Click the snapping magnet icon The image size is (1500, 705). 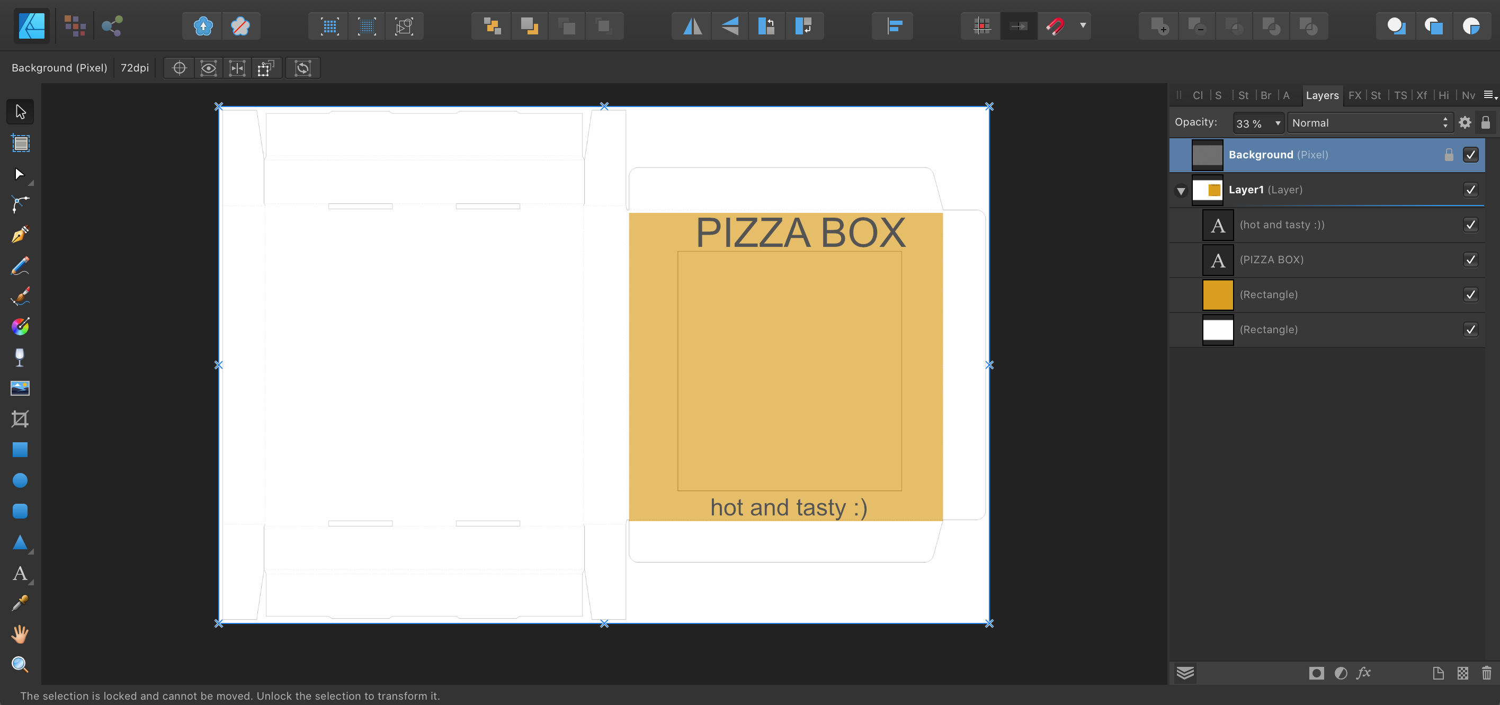click(1056, 25)
